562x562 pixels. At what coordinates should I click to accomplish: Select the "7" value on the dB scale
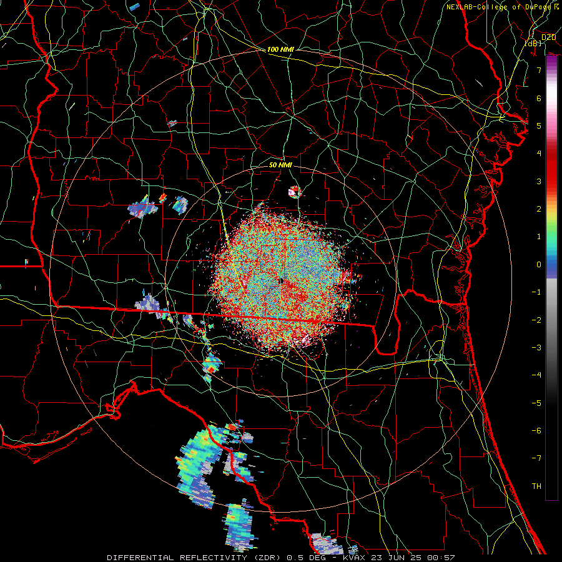pos(539,70)
